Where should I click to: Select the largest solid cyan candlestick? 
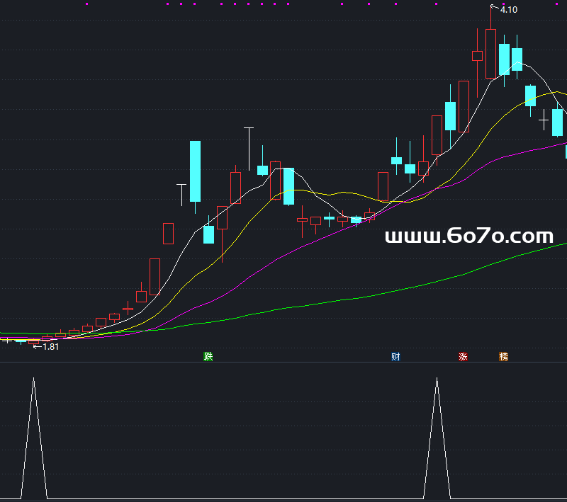pyautogui.click(x=195, y=171)
